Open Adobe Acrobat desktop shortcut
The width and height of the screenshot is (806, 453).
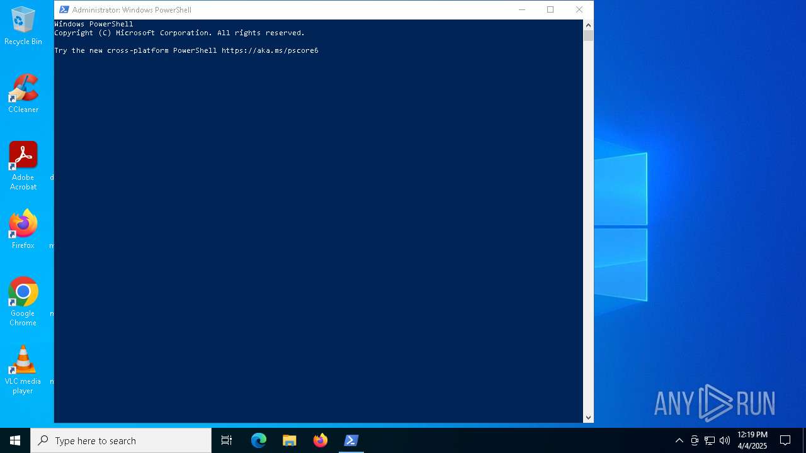[x=23, y=166]
